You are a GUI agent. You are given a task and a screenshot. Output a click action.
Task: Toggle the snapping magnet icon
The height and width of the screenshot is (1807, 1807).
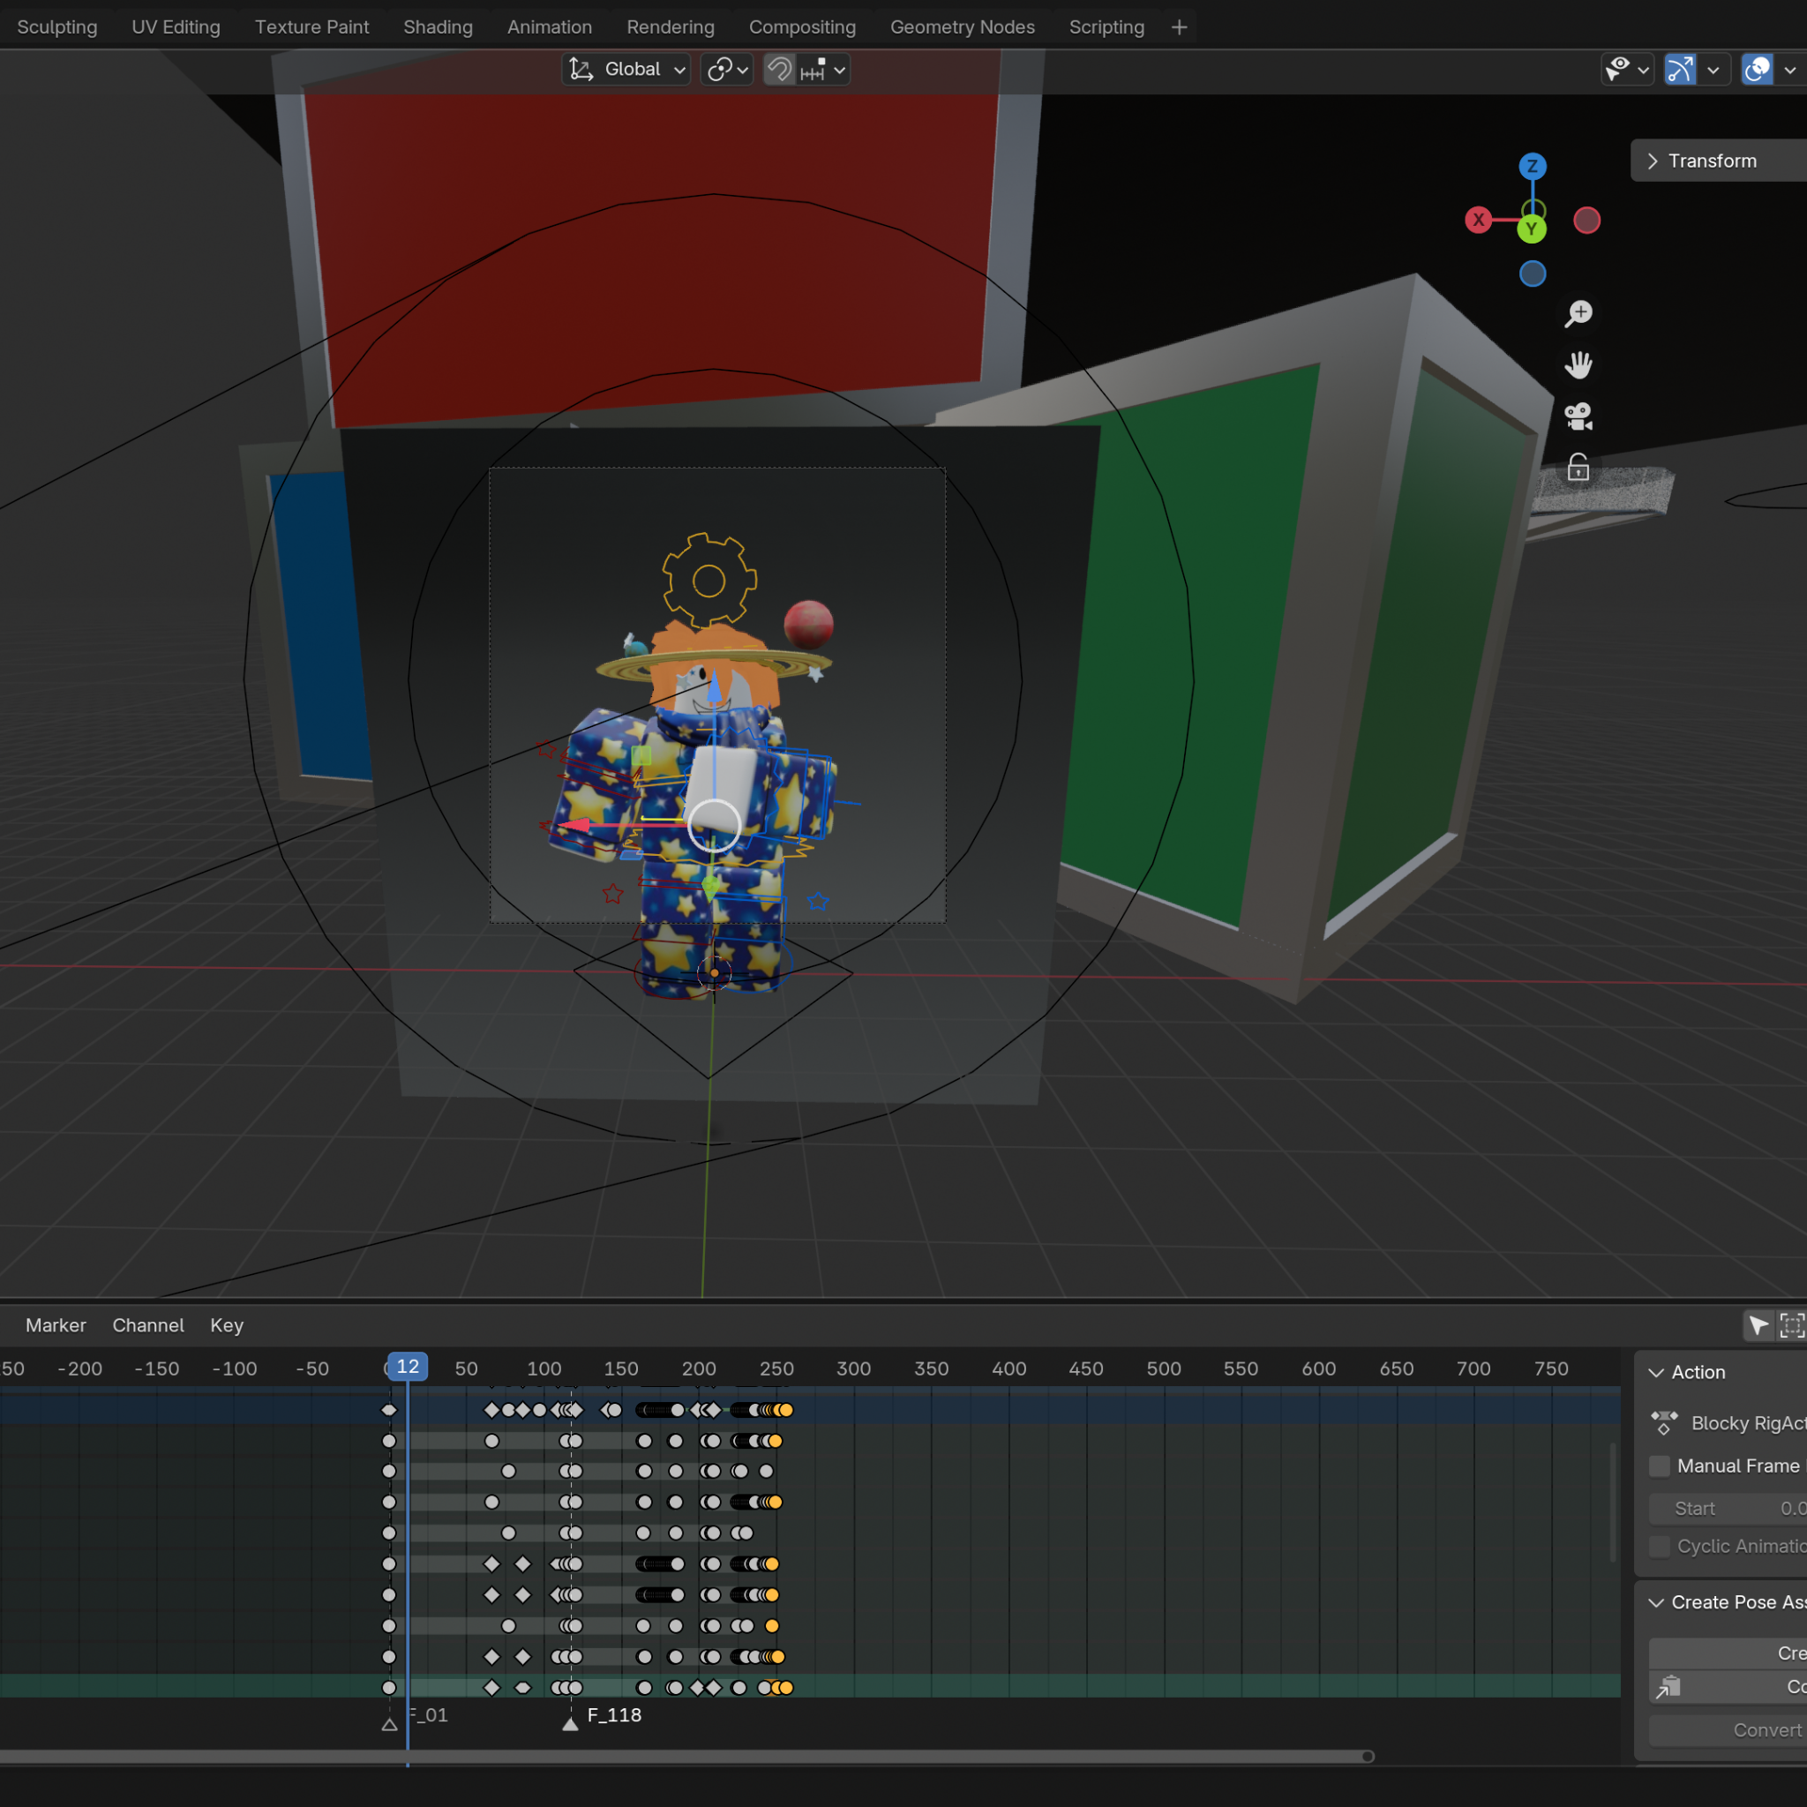pyautogui.click(x=779, y=69)
